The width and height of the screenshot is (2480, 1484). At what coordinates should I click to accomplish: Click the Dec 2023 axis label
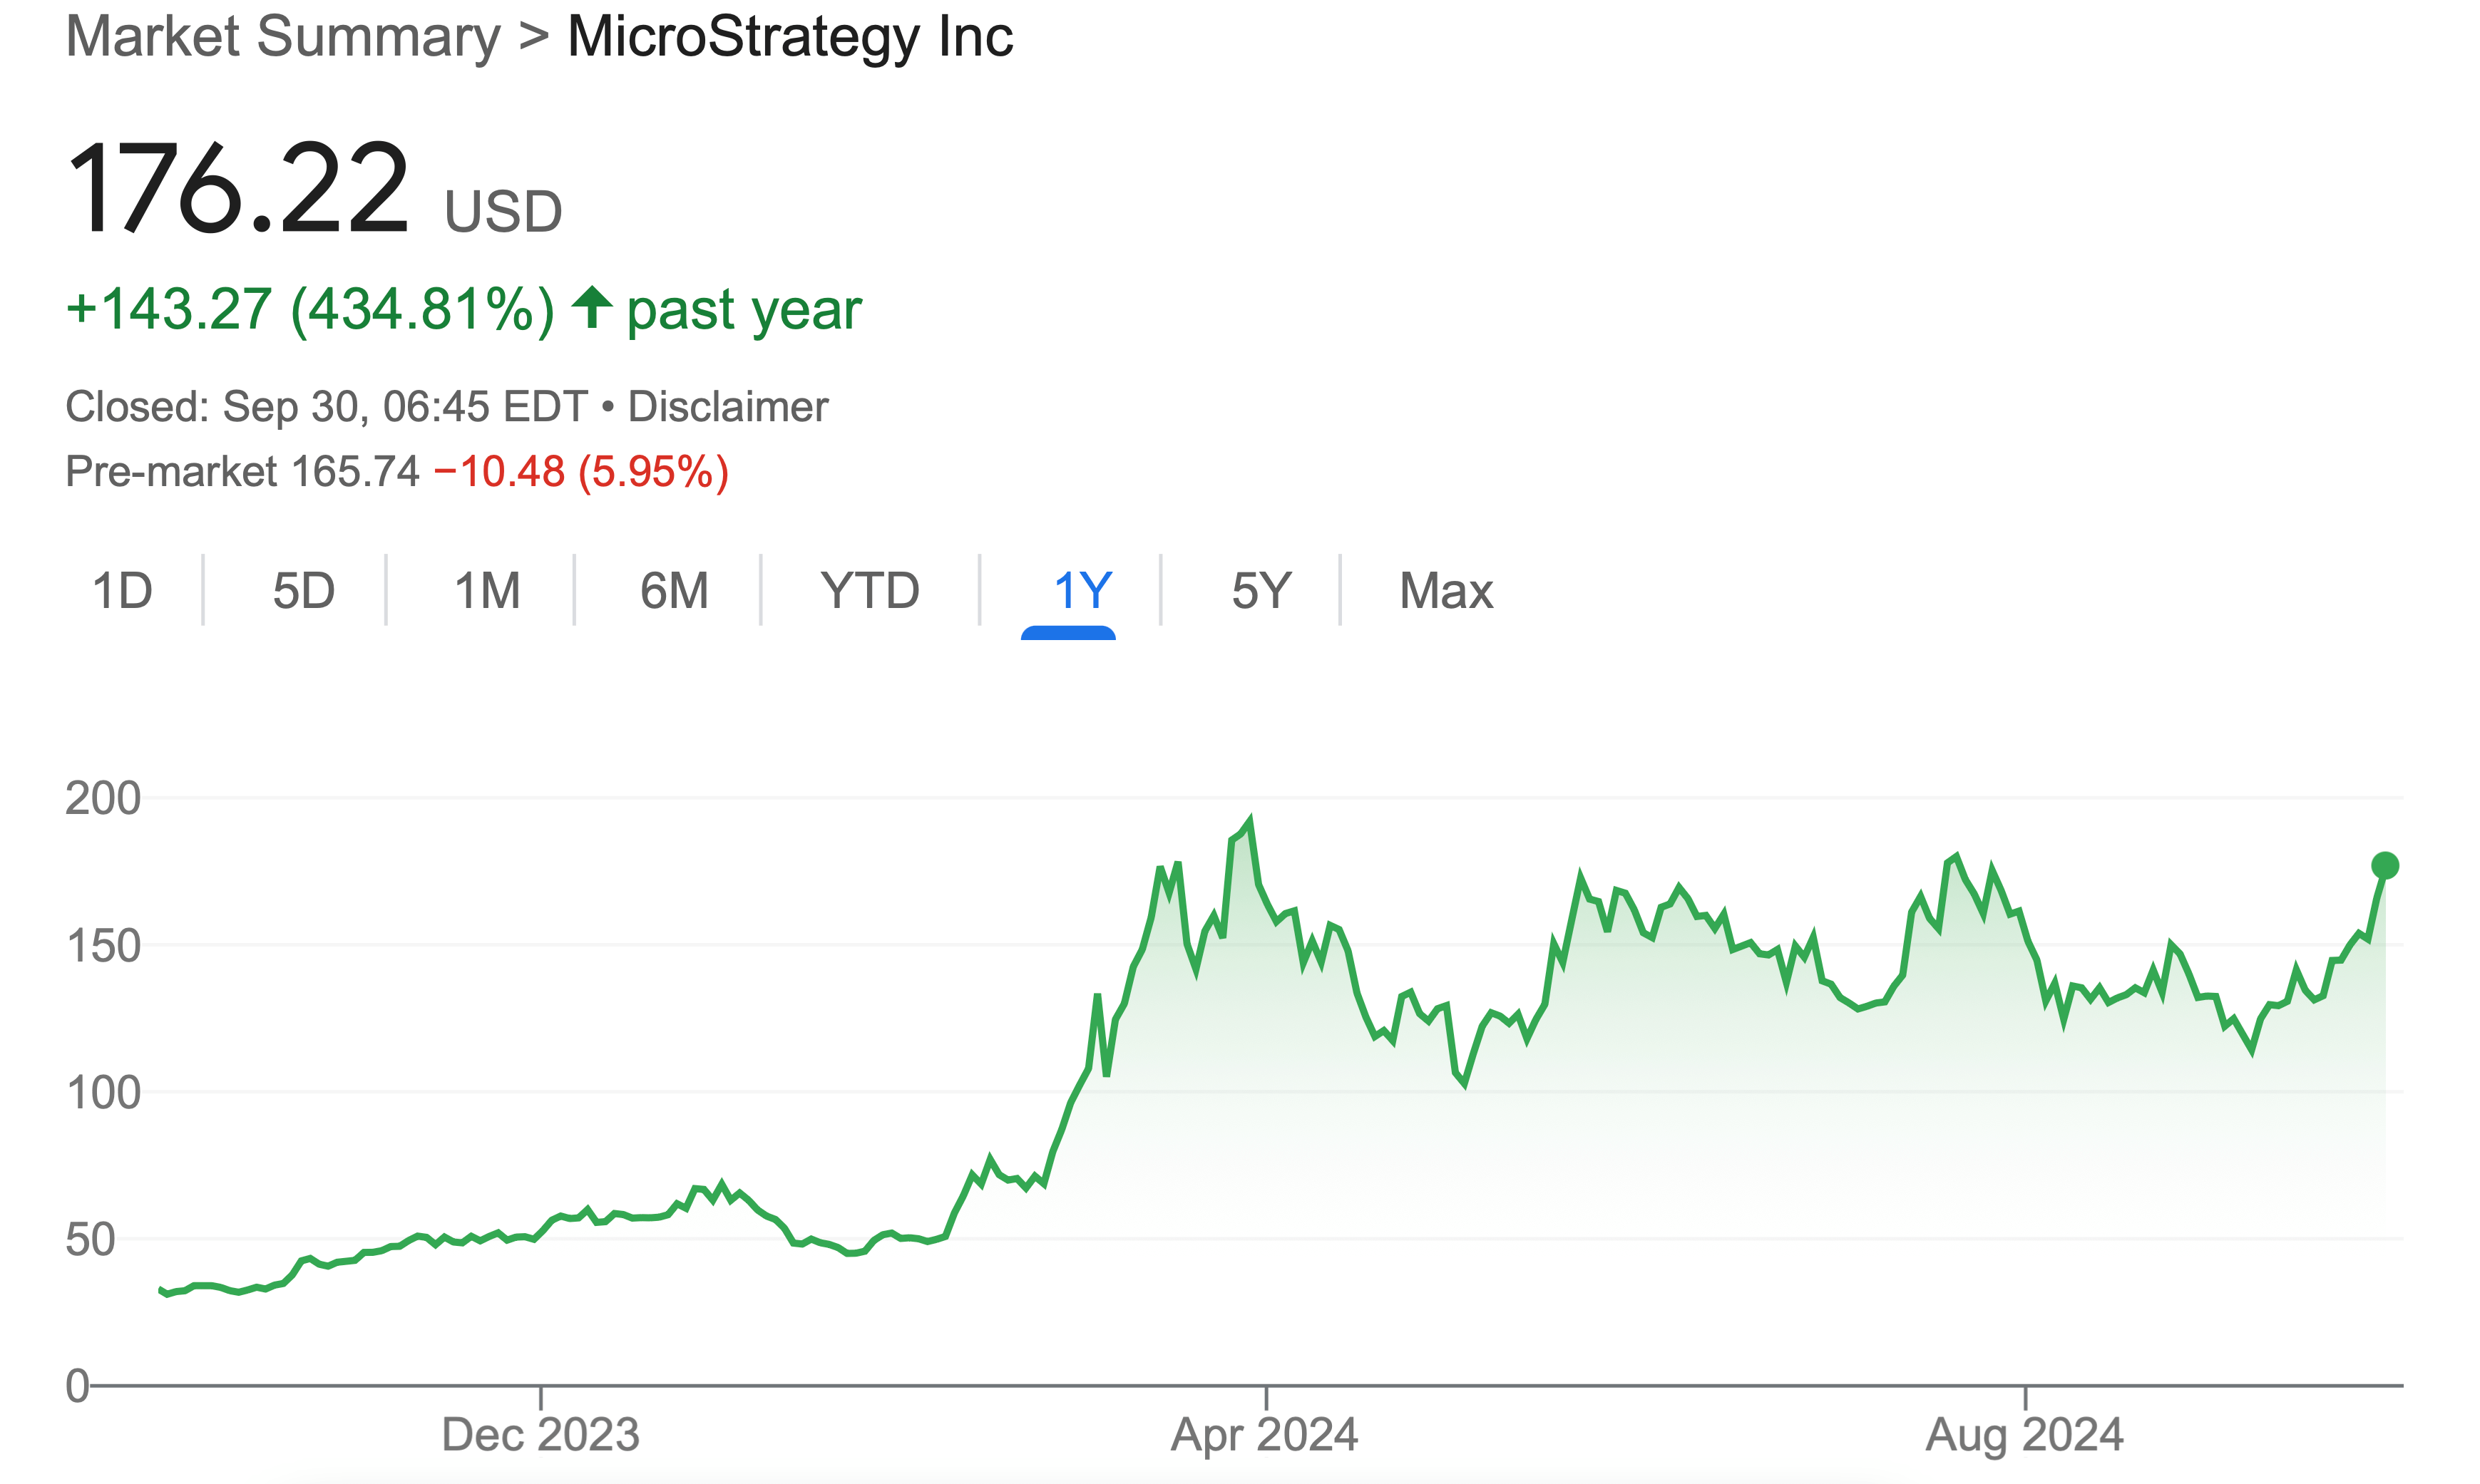[540, 1434]
